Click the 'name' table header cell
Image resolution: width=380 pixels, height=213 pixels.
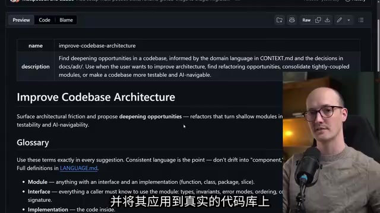(x=36, y=46)
